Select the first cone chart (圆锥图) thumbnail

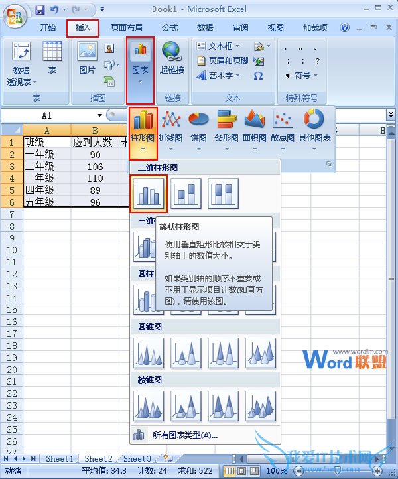(x=149, y=353)
